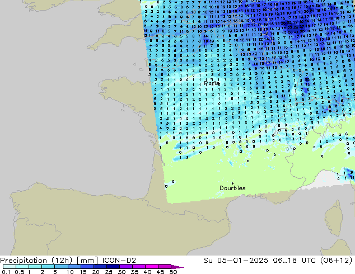Screen dimensions: 355x274
Task: Click the 30 legend scale value
Action: tap(122, 272)
